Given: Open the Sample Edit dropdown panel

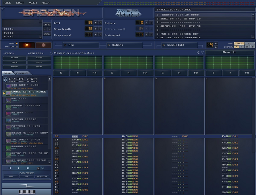Looking at the screenshot, I should coord(179,45).
